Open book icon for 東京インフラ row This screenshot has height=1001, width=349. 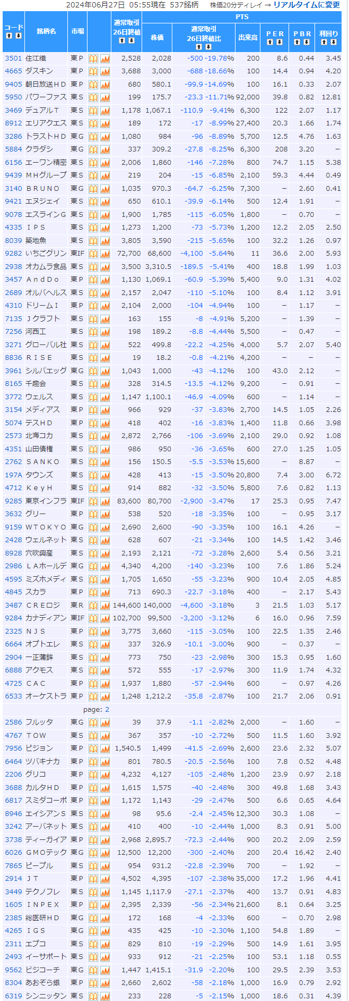pos(93,501)
